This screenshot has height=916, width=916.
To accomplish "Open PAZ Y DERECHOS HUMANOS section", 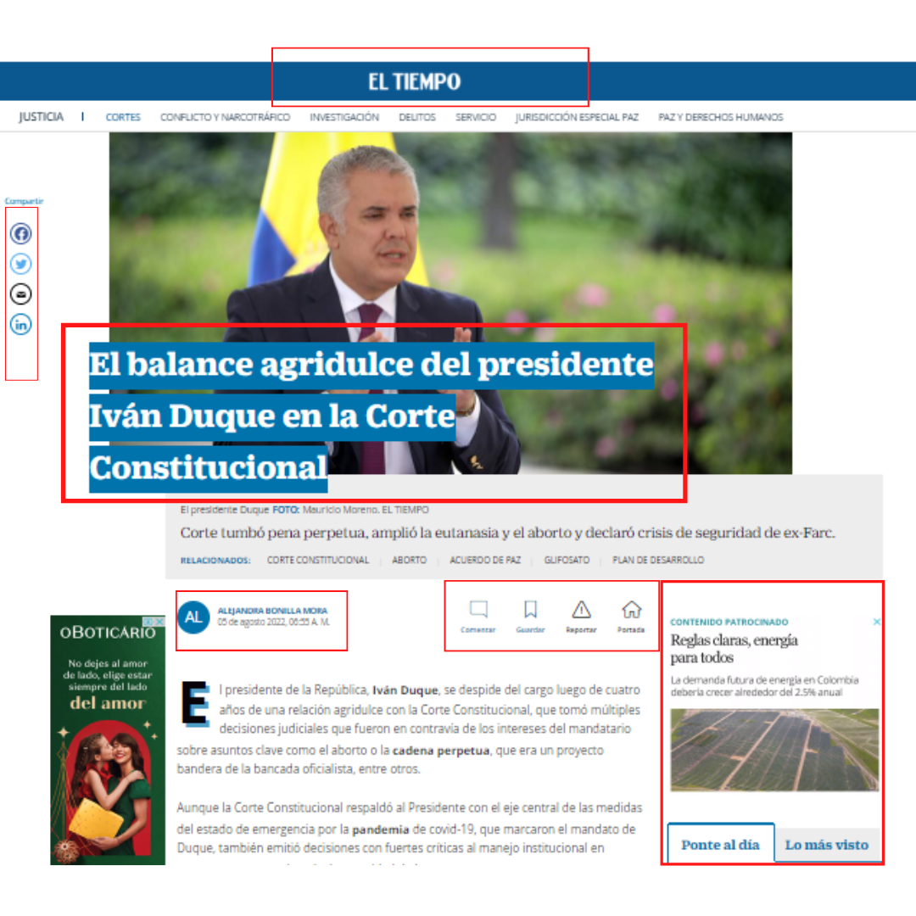I will coord(720,117).
